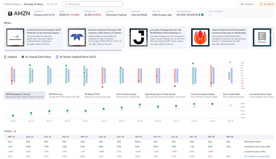The width and height of the screenshot is (276, 159).
Task: Switch to the EPS Revisions tab
Action: pyautogui.click(x=64, y=95)
